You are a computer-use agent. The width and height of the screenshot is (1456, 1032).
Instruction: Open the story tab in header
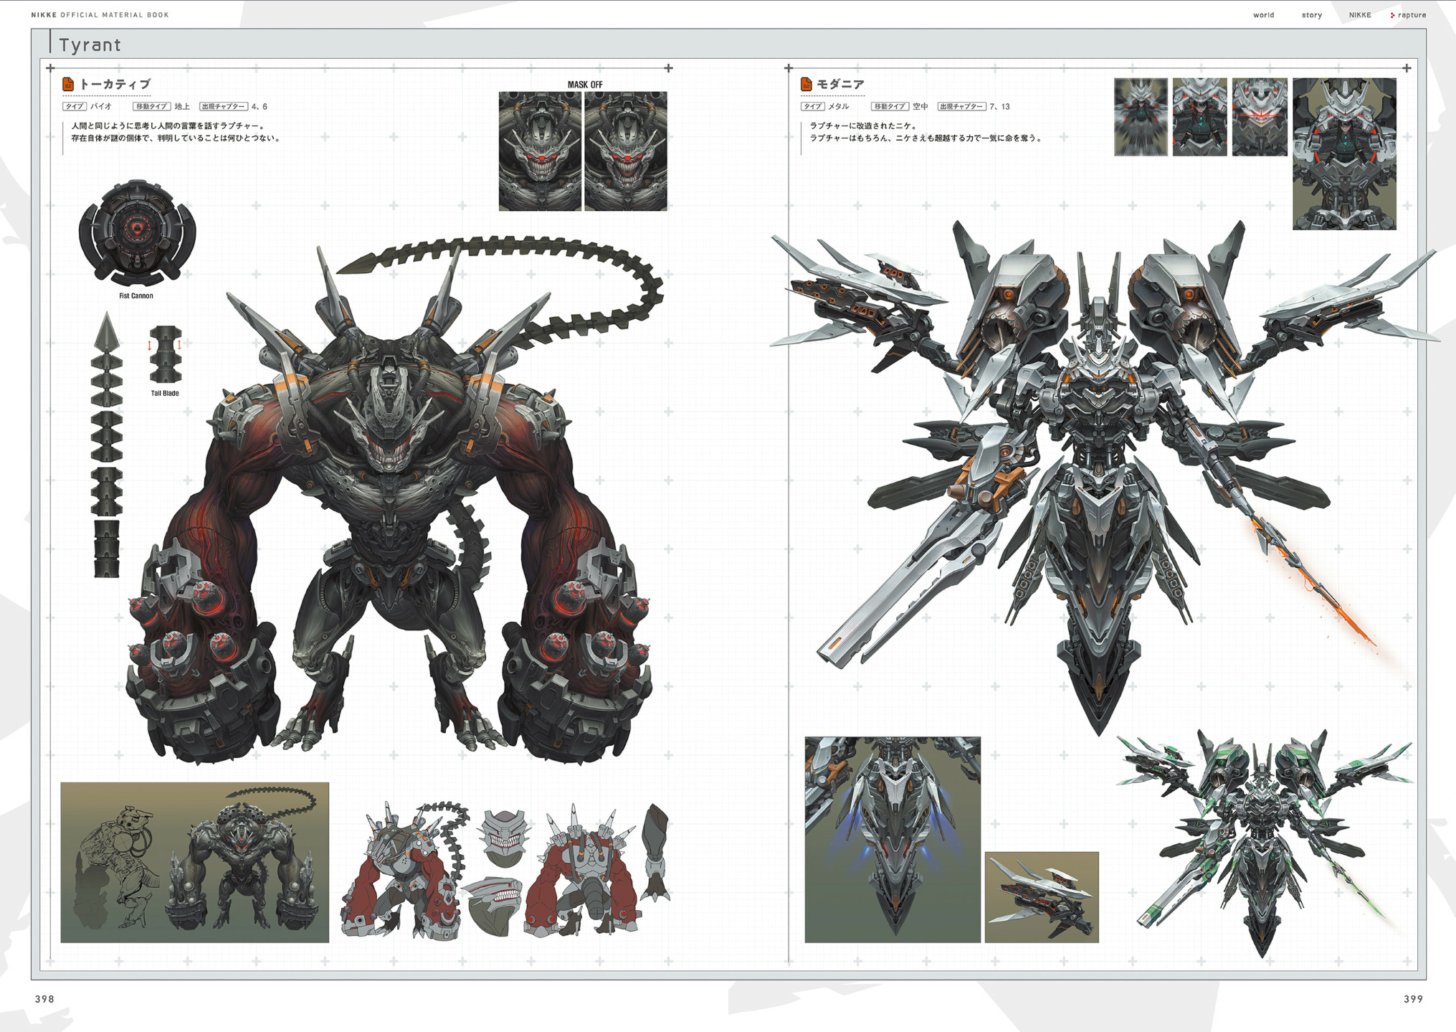[x=1311, y=15]
